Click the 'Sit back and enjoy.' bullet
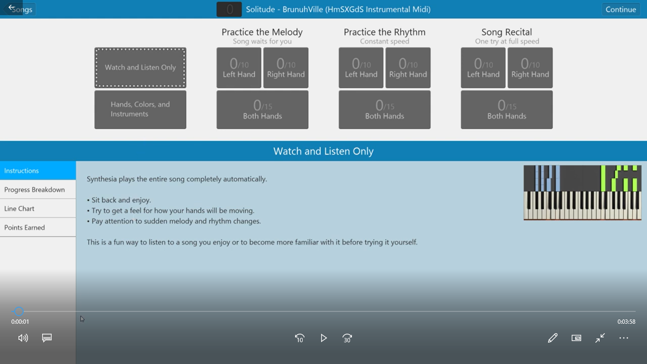The height and width of the screenshot is (364, 647). [x=119, y=200]
